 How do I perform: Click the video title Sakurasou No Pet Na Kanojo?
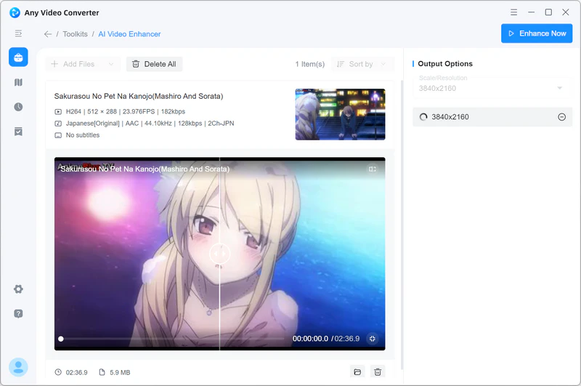(139, 96)
